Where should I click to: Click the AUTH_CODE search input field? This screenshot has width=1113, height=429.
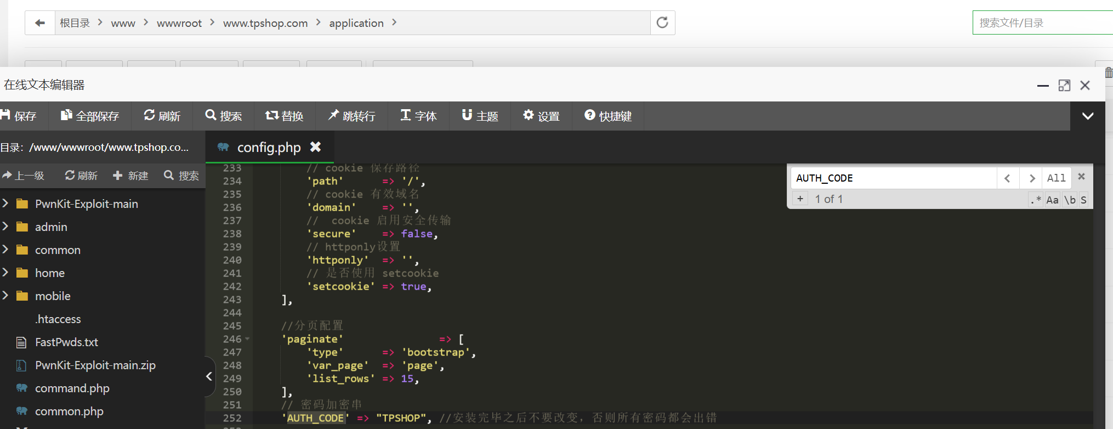[x=893, y=178]
